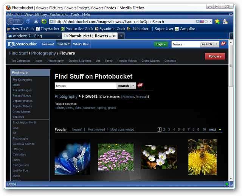Bookmark this page with the star icon

coord(217,22)
